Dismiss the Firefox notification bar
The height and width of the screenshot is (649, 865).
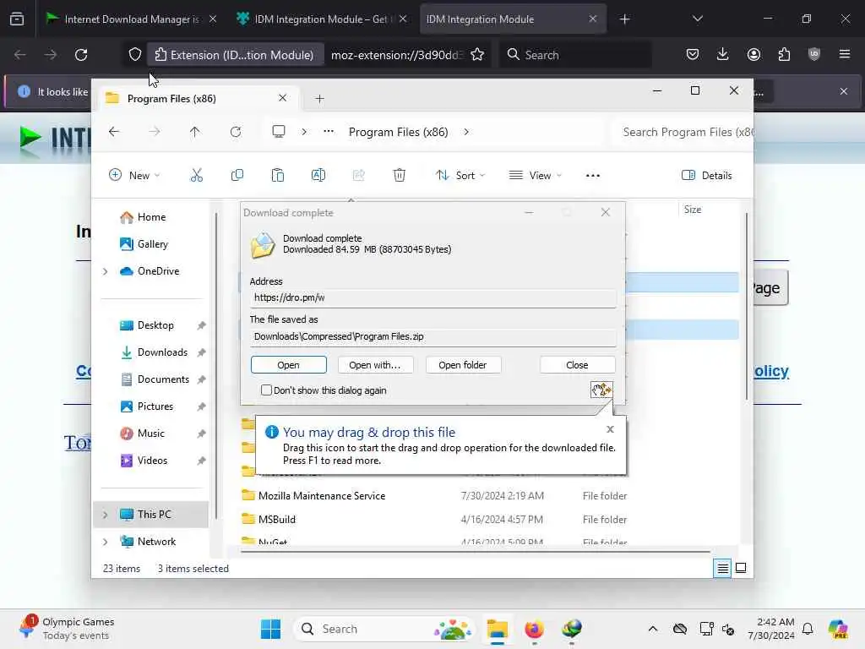pos(844,91)
